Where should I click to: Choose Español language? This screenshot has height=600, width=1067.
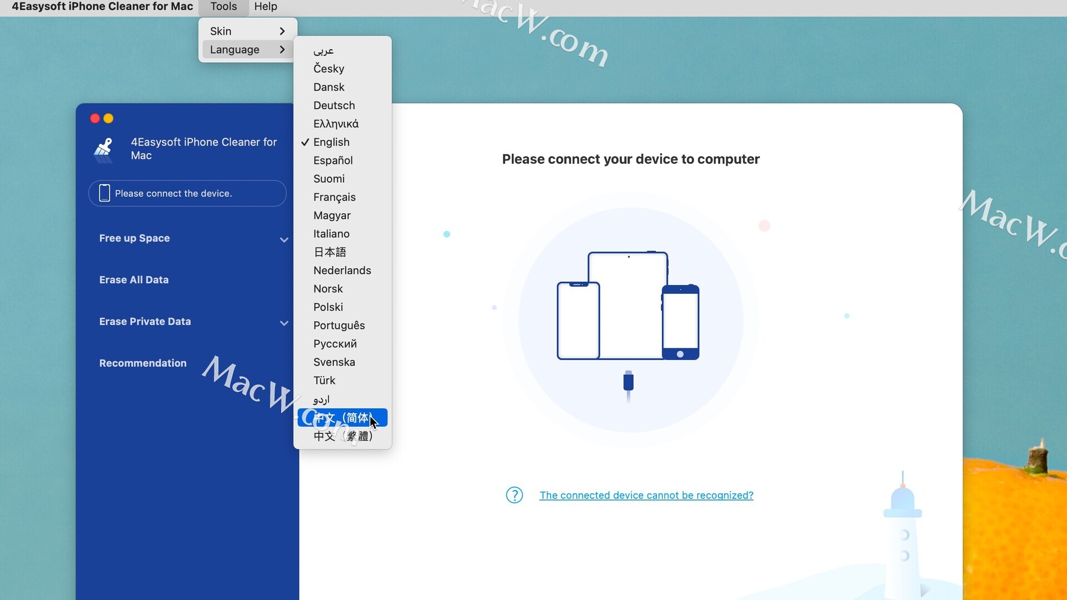click(x=342, y=160)
